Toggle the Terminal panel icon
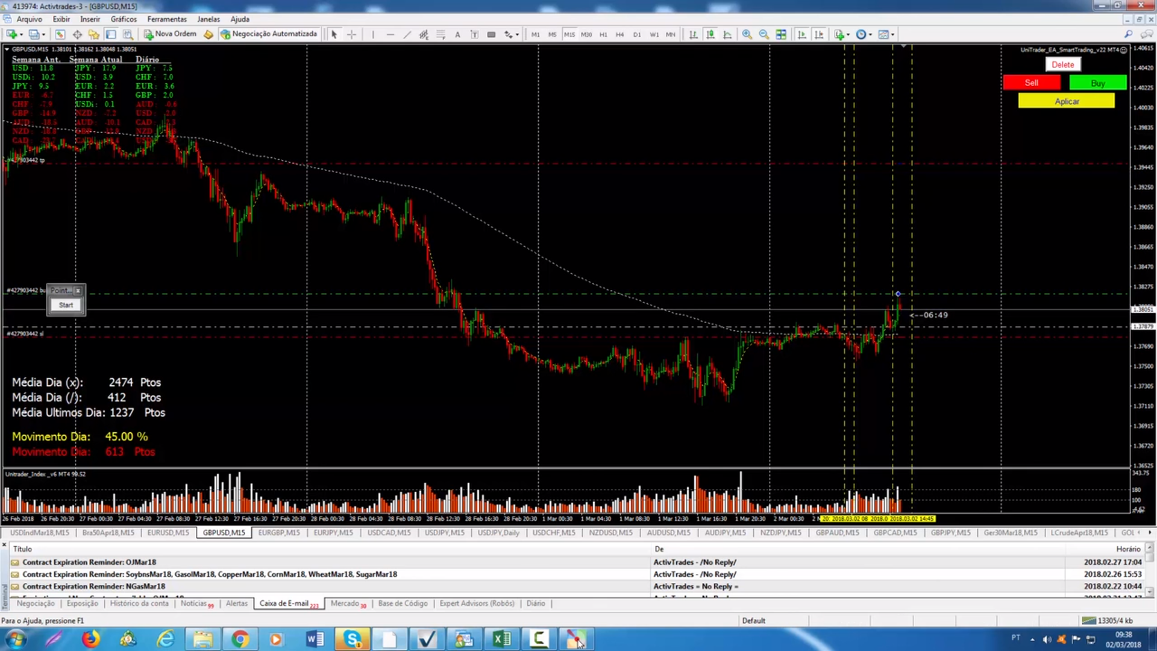1157x651 pixels. click(x=111, y=34)
